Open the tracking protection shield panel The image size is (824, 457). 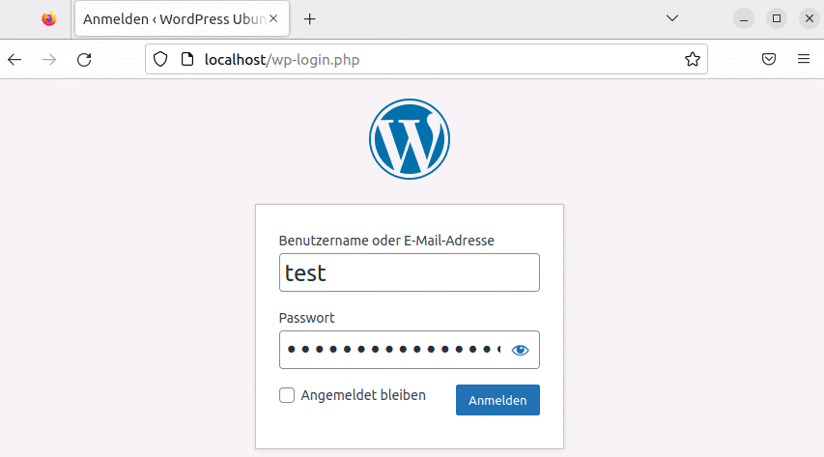coord(161,60)
